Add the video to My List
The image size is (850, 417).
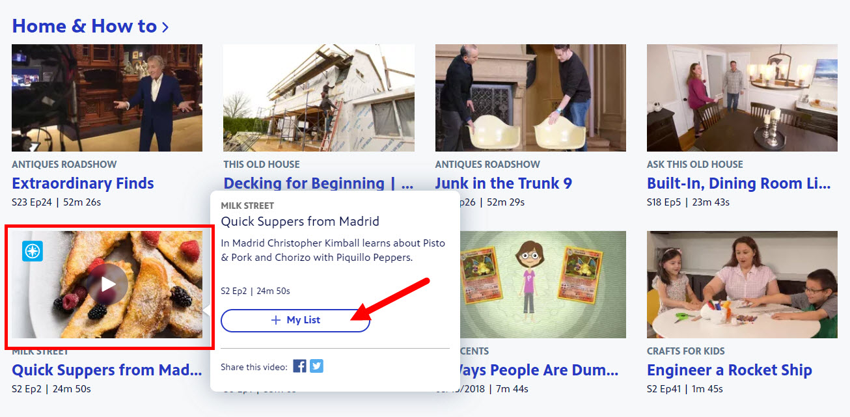tap(295, 320)
